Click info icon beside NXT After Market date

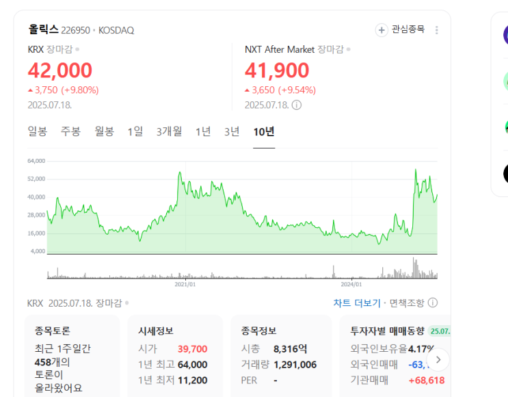point(297,105)
